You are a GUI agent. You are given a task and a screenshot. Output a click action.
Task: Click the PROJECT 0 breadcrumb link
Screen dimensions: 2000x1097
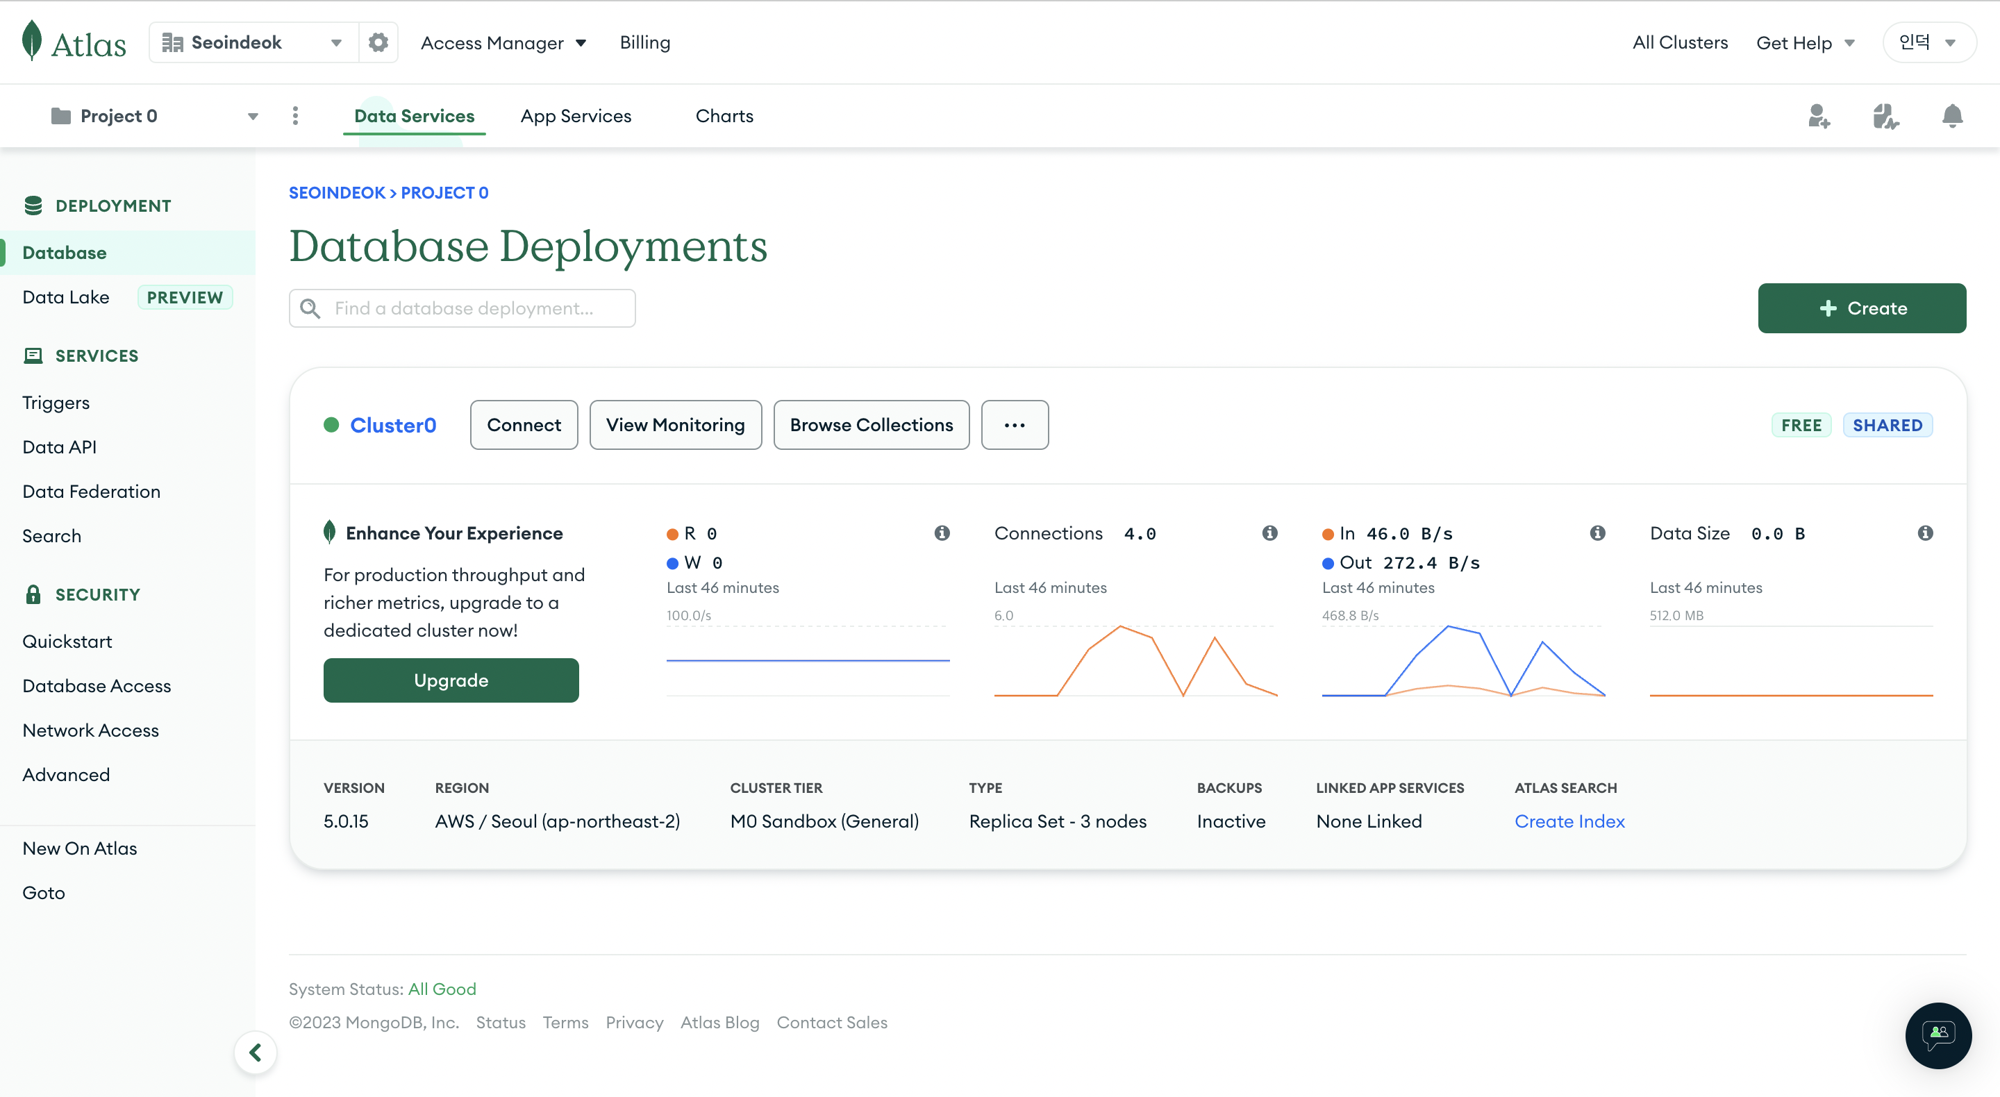point(444,192)
